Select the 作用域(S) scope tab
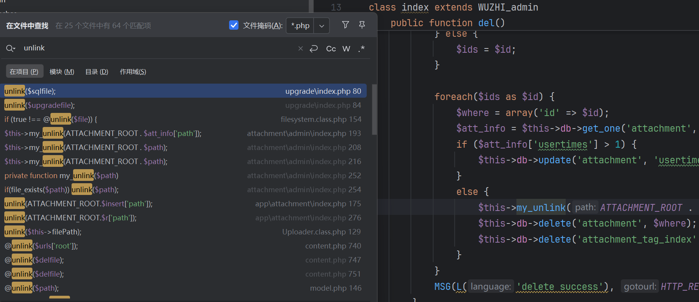The height and width of the screenshot is (302, 699). tap(133, 71)
